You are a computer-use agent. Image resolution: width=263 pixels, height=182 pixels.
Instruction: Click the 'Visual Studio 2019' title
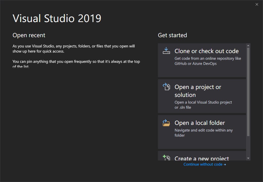pyautogui.click(x=57, y=18)
